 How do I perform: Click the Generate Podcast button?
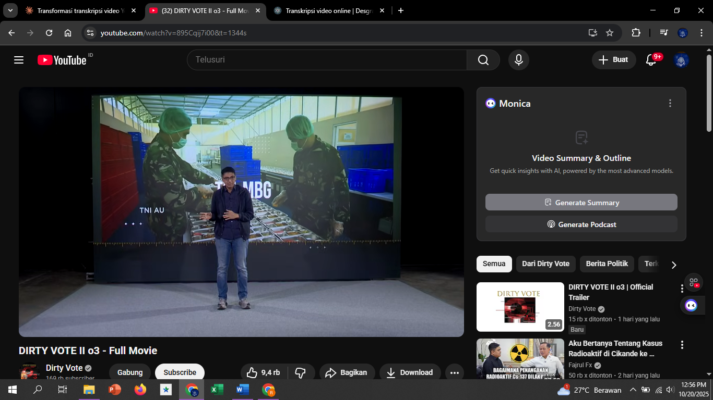coord(581,224)
